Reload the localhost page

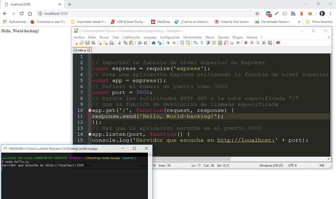pos(22,13)
